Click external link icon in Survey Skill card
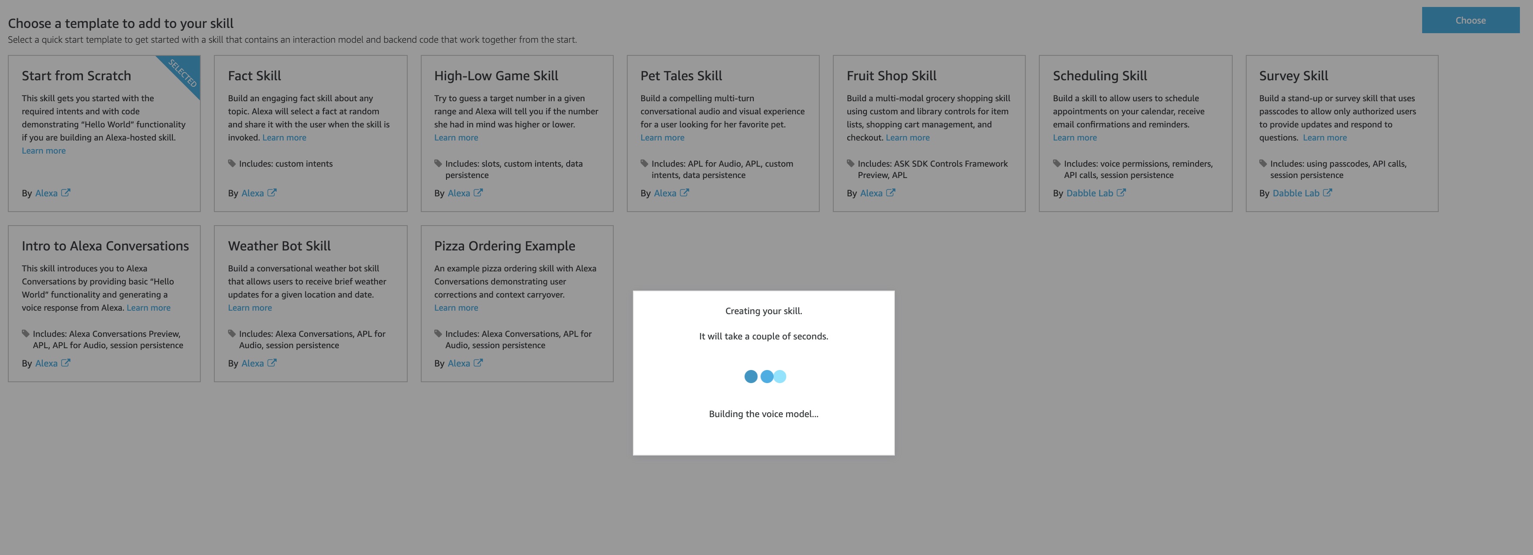Image resolution: width=1533 pixels, height=555 pixels. click(x=1327, y=193)
